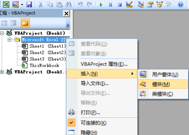Screen dimensions: 189x135
Task: Collapse VBAProject (Book1) tree node
Action: [2, 33]
